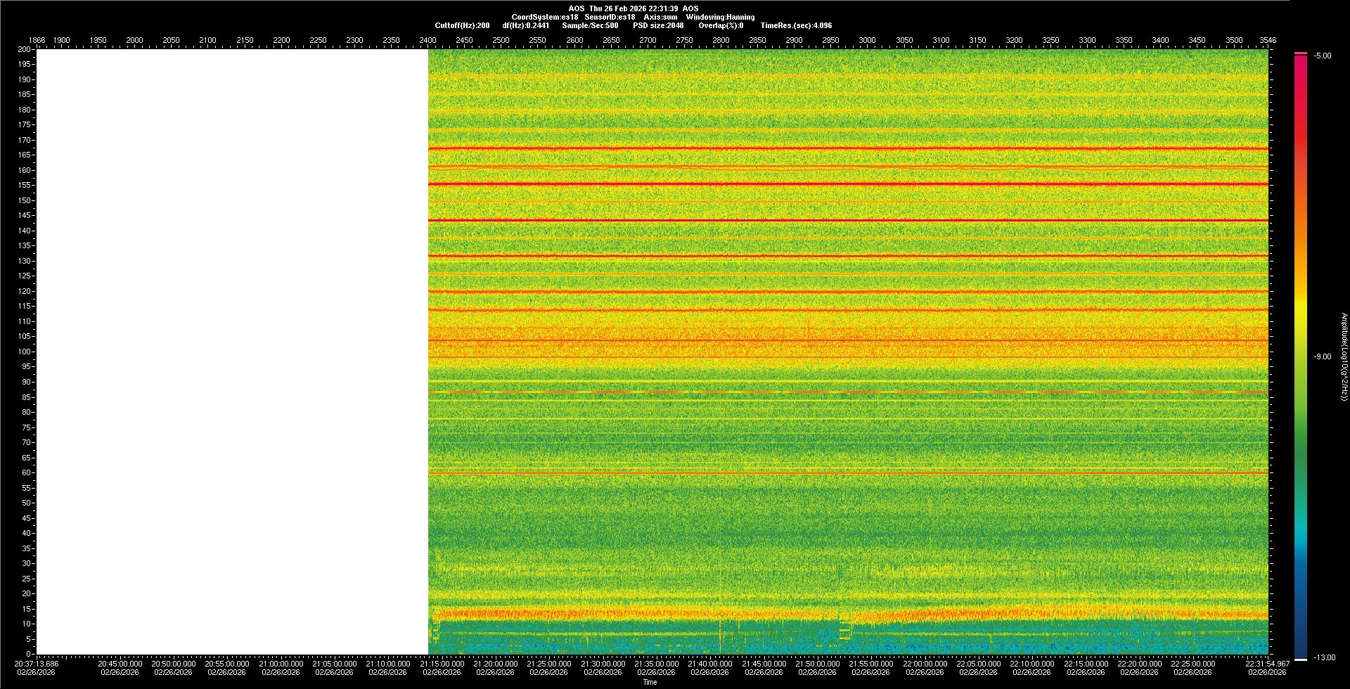Click the Overlap(%):0 parameter
This screenshot has width=1350, height=689.
click(x=721, y=25)
